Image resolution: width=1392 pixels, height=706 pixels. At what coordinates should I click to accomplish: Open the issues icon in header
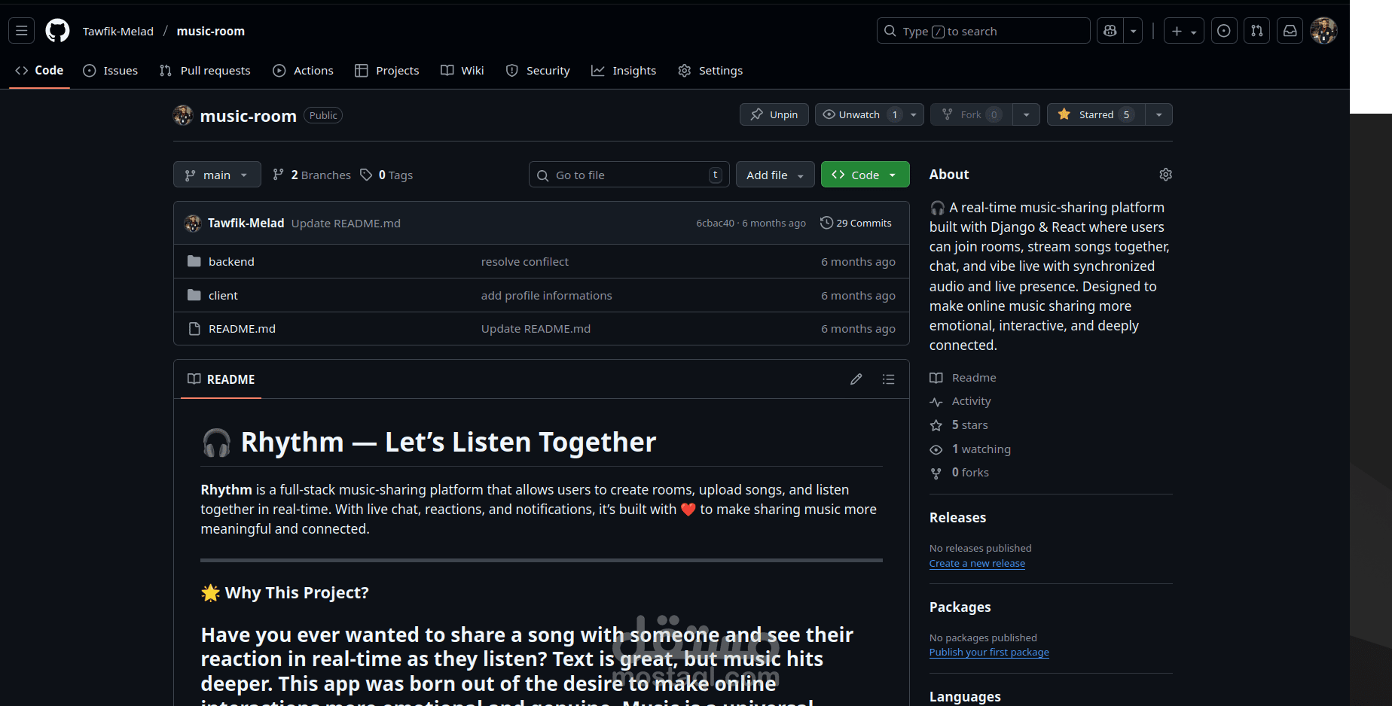click(1224, 31)
